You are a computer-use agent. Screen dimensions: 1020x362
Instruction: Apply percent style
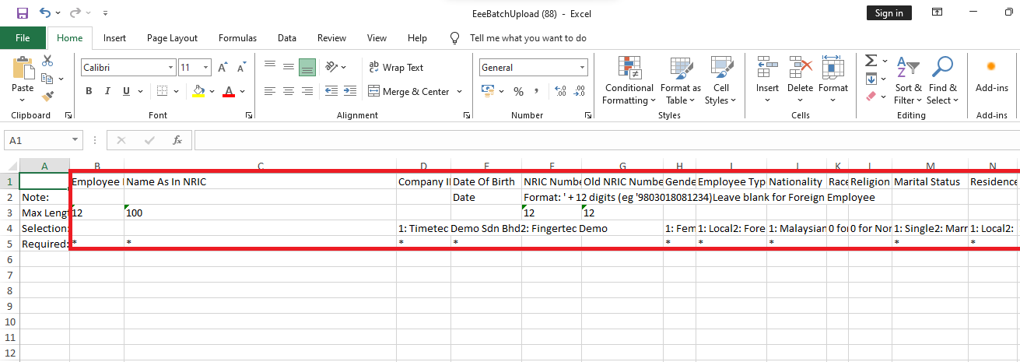[x=517, y=91]
